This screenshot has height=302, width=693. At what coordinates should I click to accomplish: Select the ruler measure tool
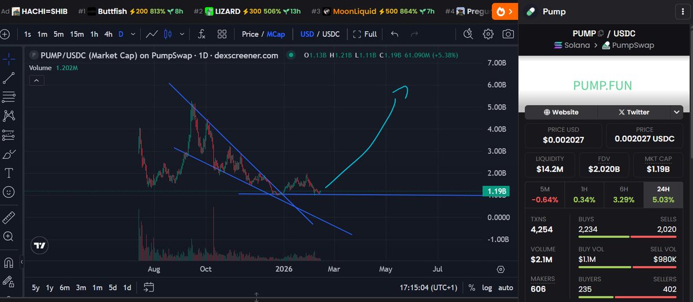click(x=9, y=217)
